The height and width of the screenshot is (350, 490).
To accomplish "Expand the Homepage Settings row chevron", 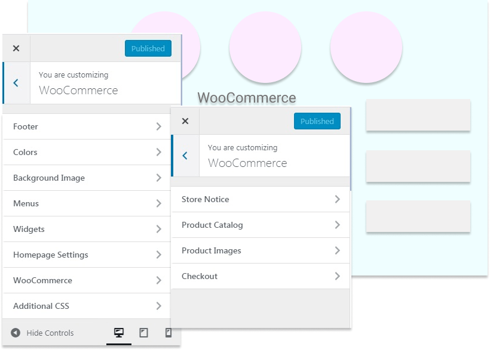I will click(159, 255).
